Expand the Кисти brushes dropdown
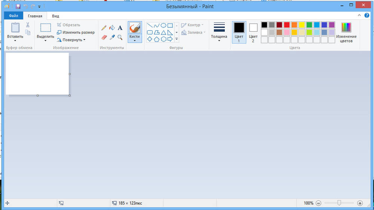This screenshot has width=374, height=210. tap(134, 40)
